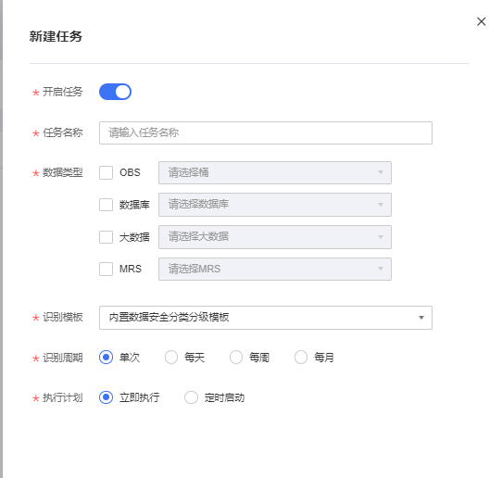Screen dimensions: 502x478
Task: Expand the 请选择数据库 dropdown
Action: pyautogui.click(x=275, y=205)
